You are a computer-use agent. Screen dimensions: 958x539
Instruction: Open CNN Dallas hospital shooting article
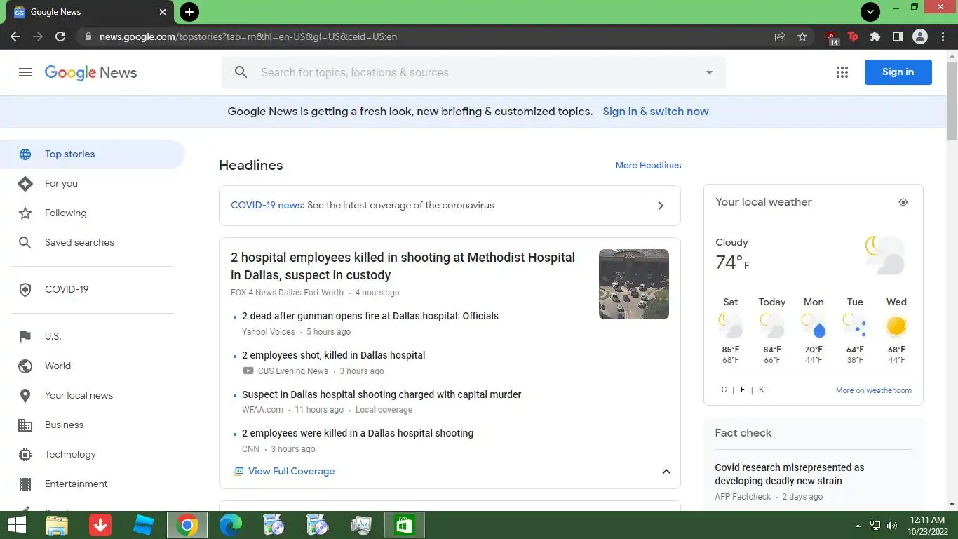click(358, 434)
